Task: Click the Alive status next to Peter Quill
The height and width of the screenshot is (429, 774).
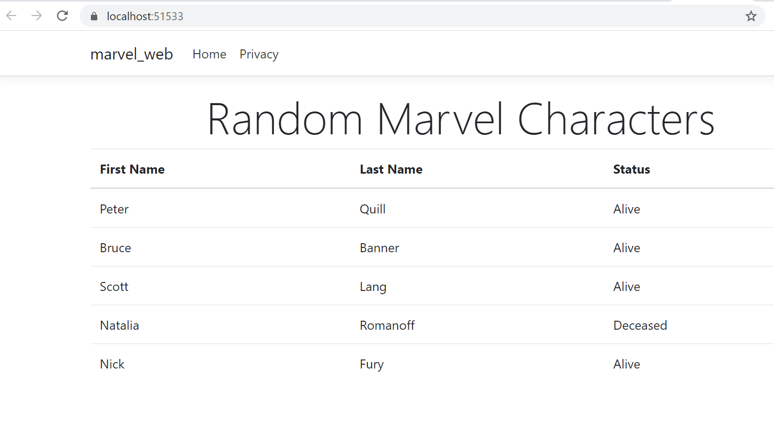Action: [627, 209]
